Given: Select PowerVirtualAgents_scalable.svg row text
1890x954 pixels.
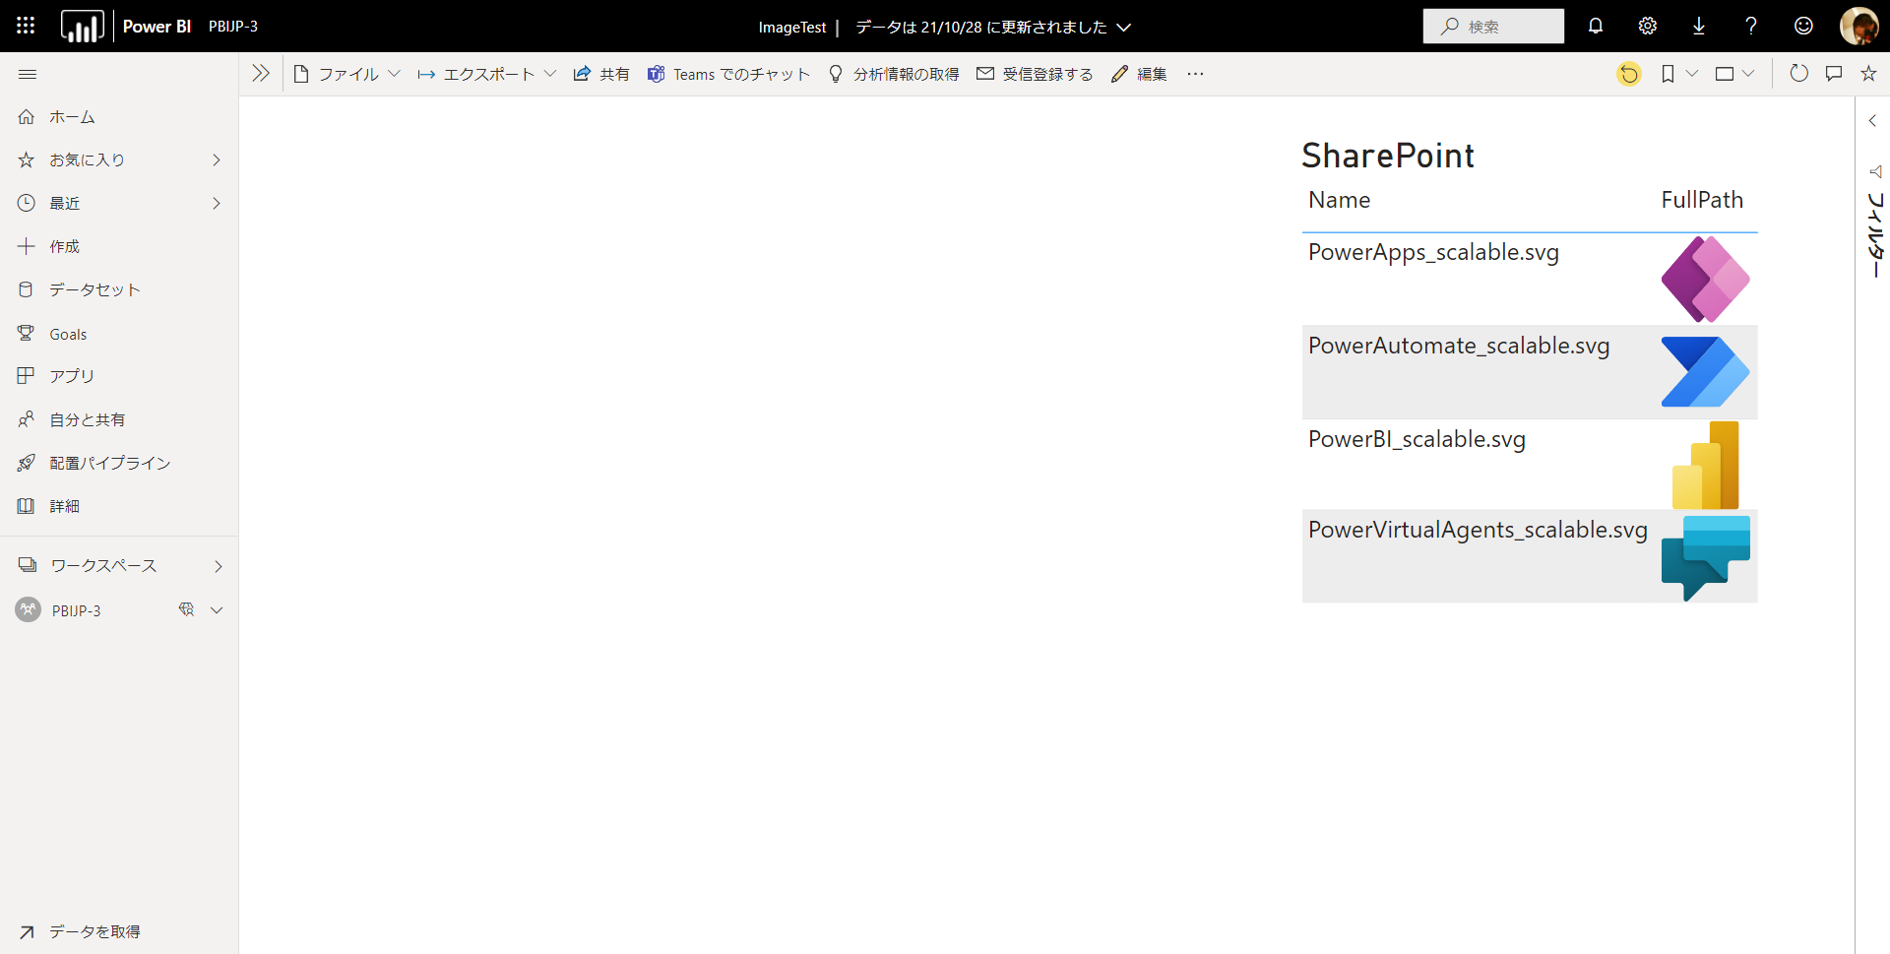Looking at the screenshot, I should coord(1478,530).
